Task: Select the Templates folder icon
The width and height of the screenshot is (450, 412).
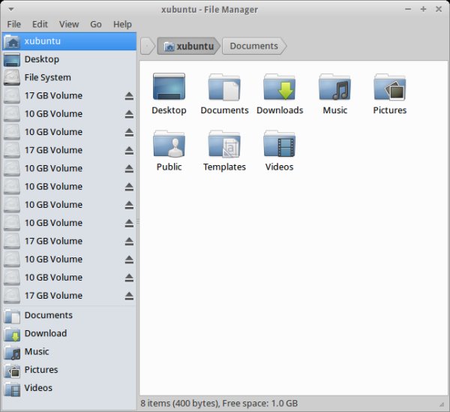Action: pos(224,143)
